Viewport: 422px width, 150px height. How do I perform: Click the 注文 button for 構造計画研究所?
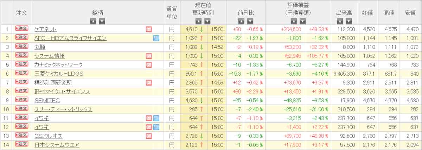coord(21,82)
